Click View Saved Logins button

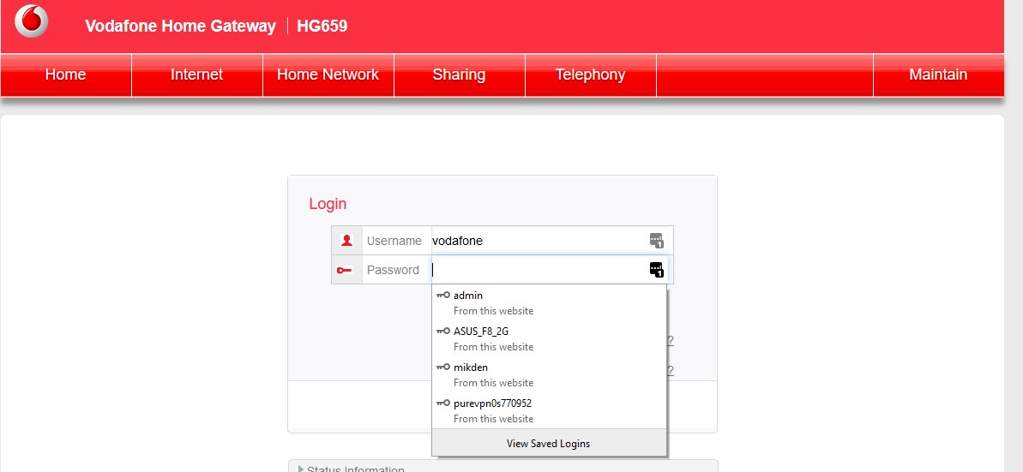pyautogui.click(x=549, y=444)
